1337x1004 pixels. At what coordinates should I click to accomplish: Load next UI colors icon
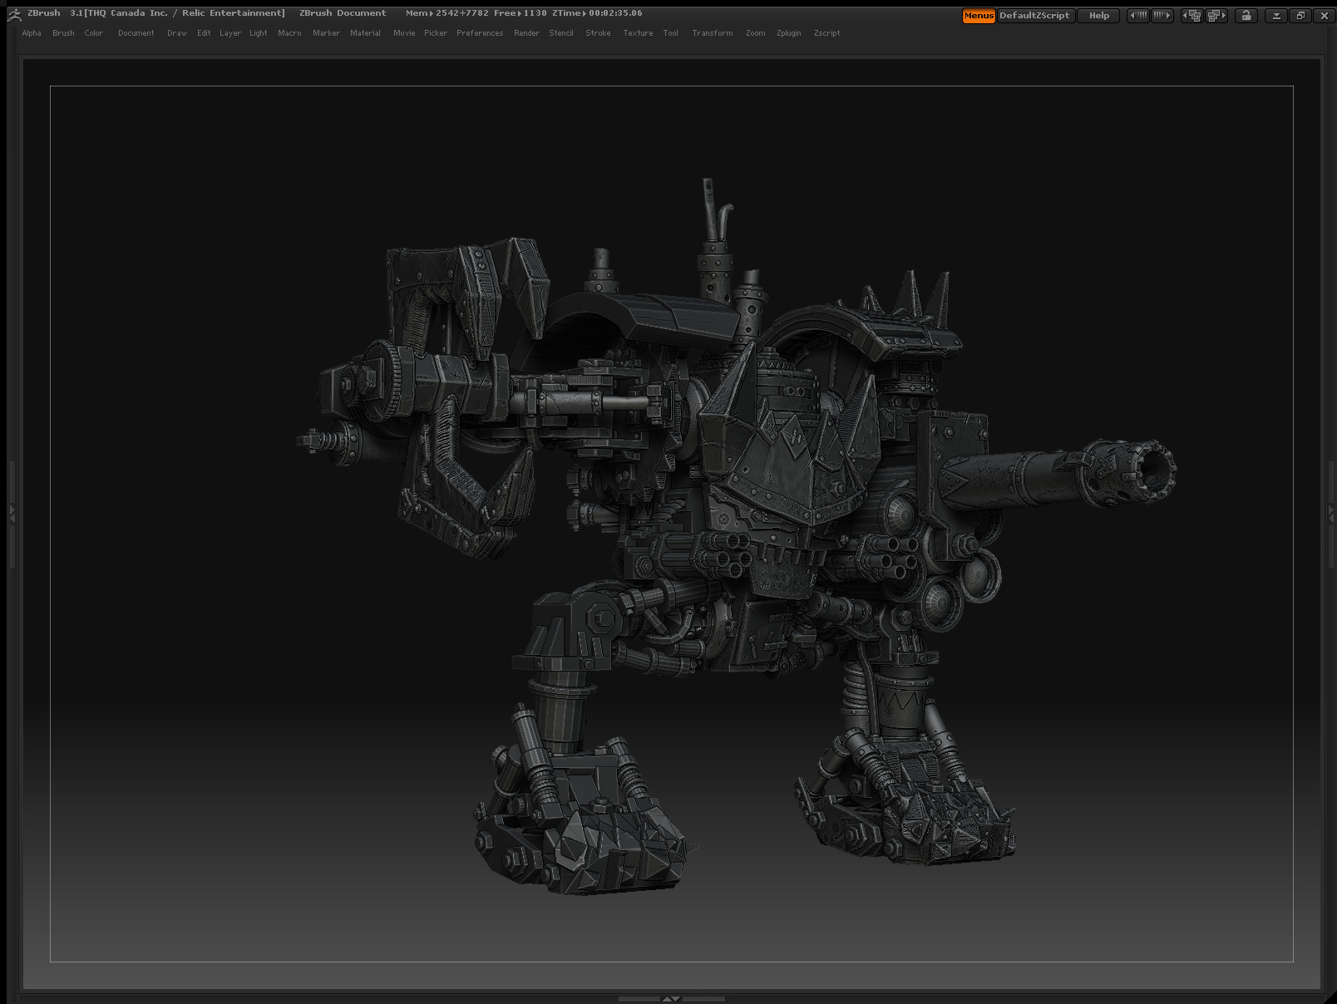1162,15
